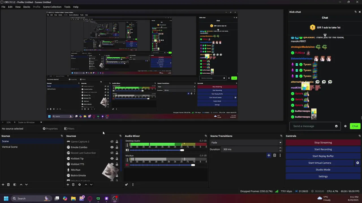Open Desktop Audio options three-dot icon
Screen dimensions: 362x203
(x=127, y=145)
